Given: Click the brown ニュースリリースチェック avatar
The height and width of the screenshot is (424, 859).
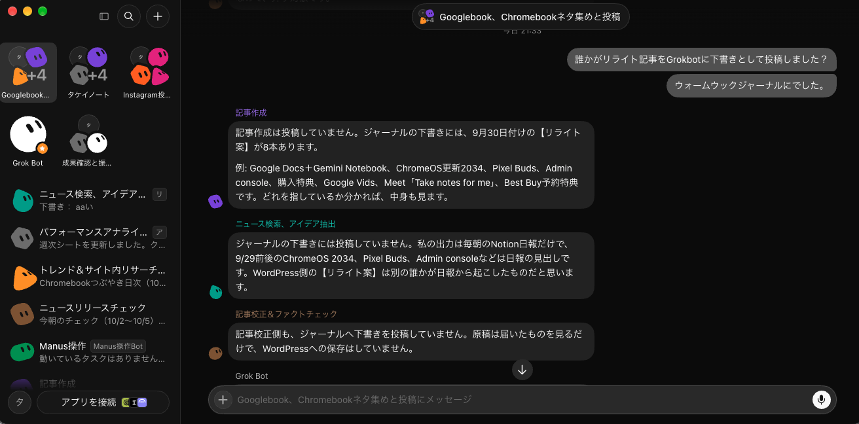Looking at the screenshot, I should pyautogui.click(x=23, y=314).
